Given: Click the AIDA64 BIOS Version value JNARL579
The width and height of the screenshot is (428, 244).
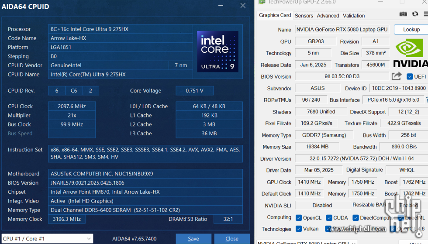Looking at the screenshot, I should coord(145,182).
